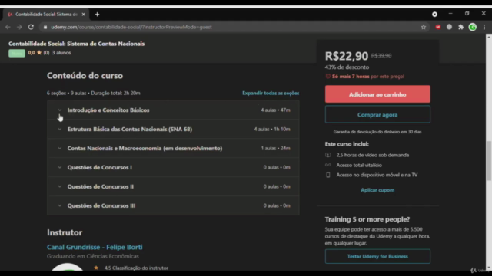Click infinity icon beside Acesso total vitalício
Viewport: 492px width, 276px height.
click(x=328, y=165)
